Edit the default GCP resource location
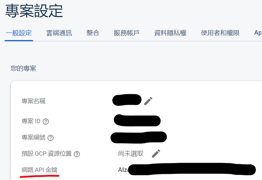 (x=156, y=153)
